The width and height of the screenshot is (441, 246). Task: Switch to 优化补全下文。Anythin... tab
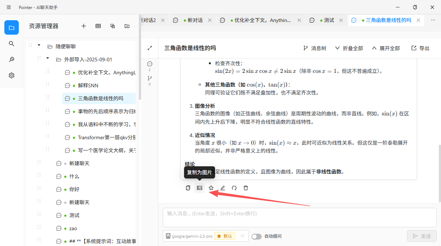click(x=260, y=20)
